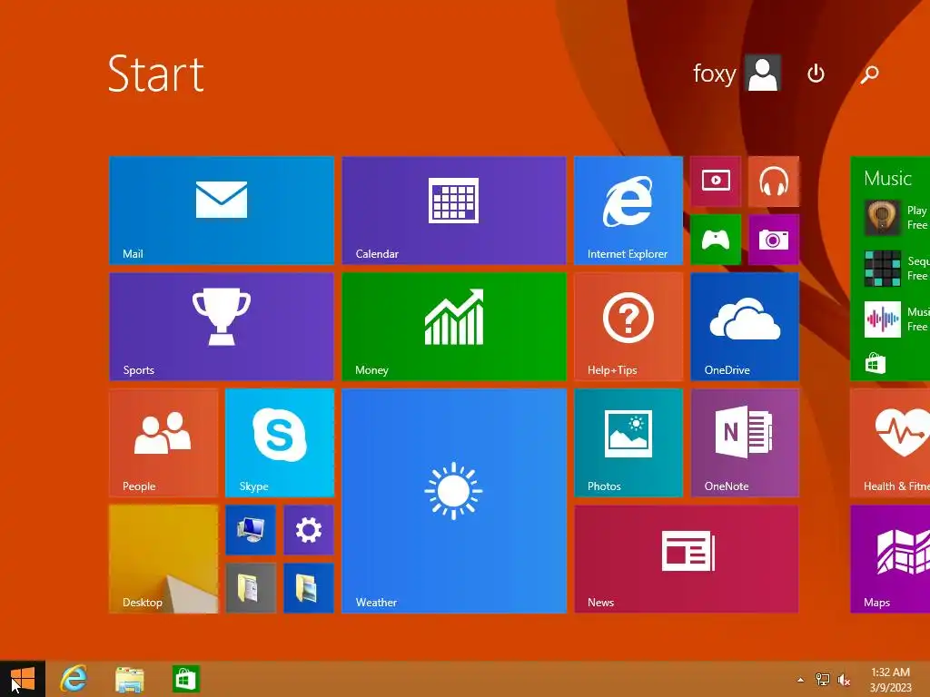Open the Help+Tips tile
This screenshot has width=930, height=697.
(628, 327)
